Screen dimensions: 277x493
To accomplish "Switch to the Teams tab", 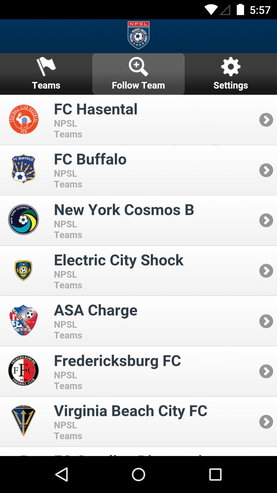I will point(46,74).
